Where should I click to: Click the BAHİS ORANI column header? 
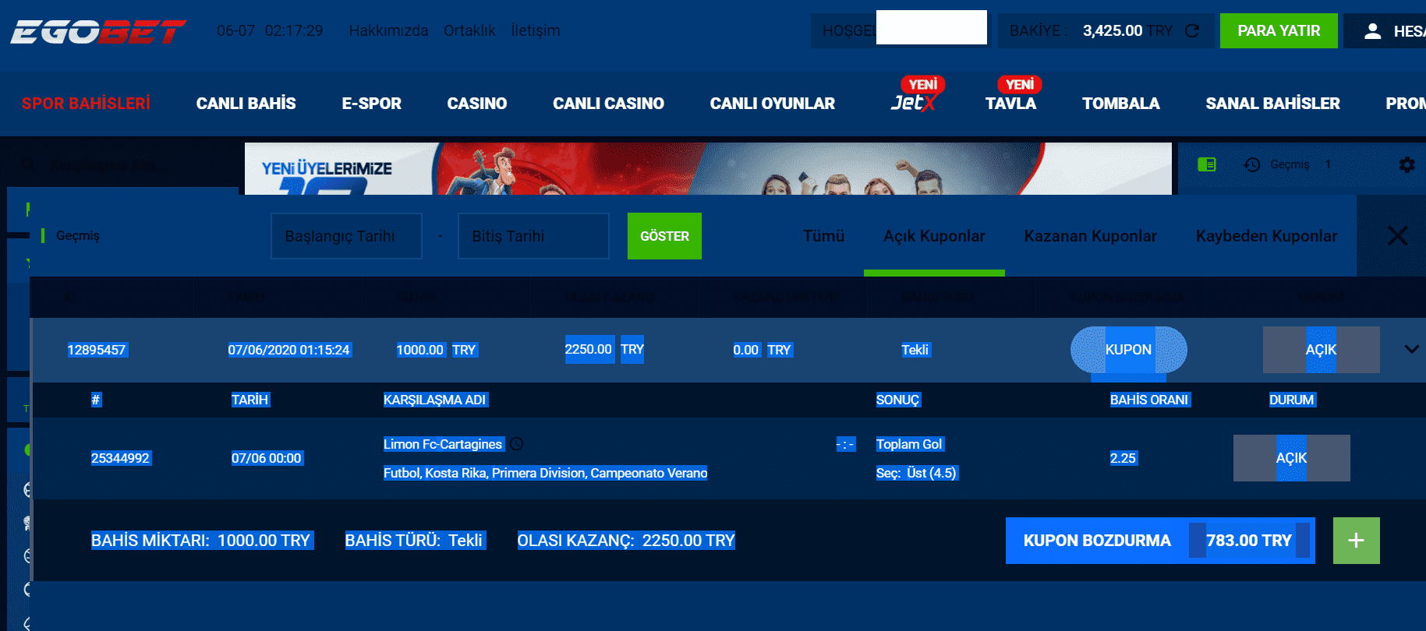pyautogui.click(x=1149, y=400)
